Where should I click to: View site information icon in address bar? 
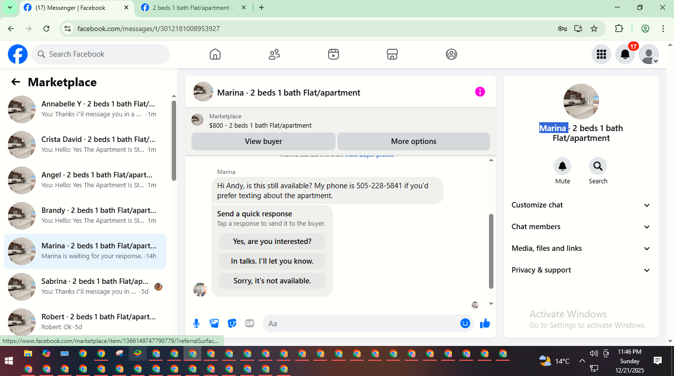68,29
